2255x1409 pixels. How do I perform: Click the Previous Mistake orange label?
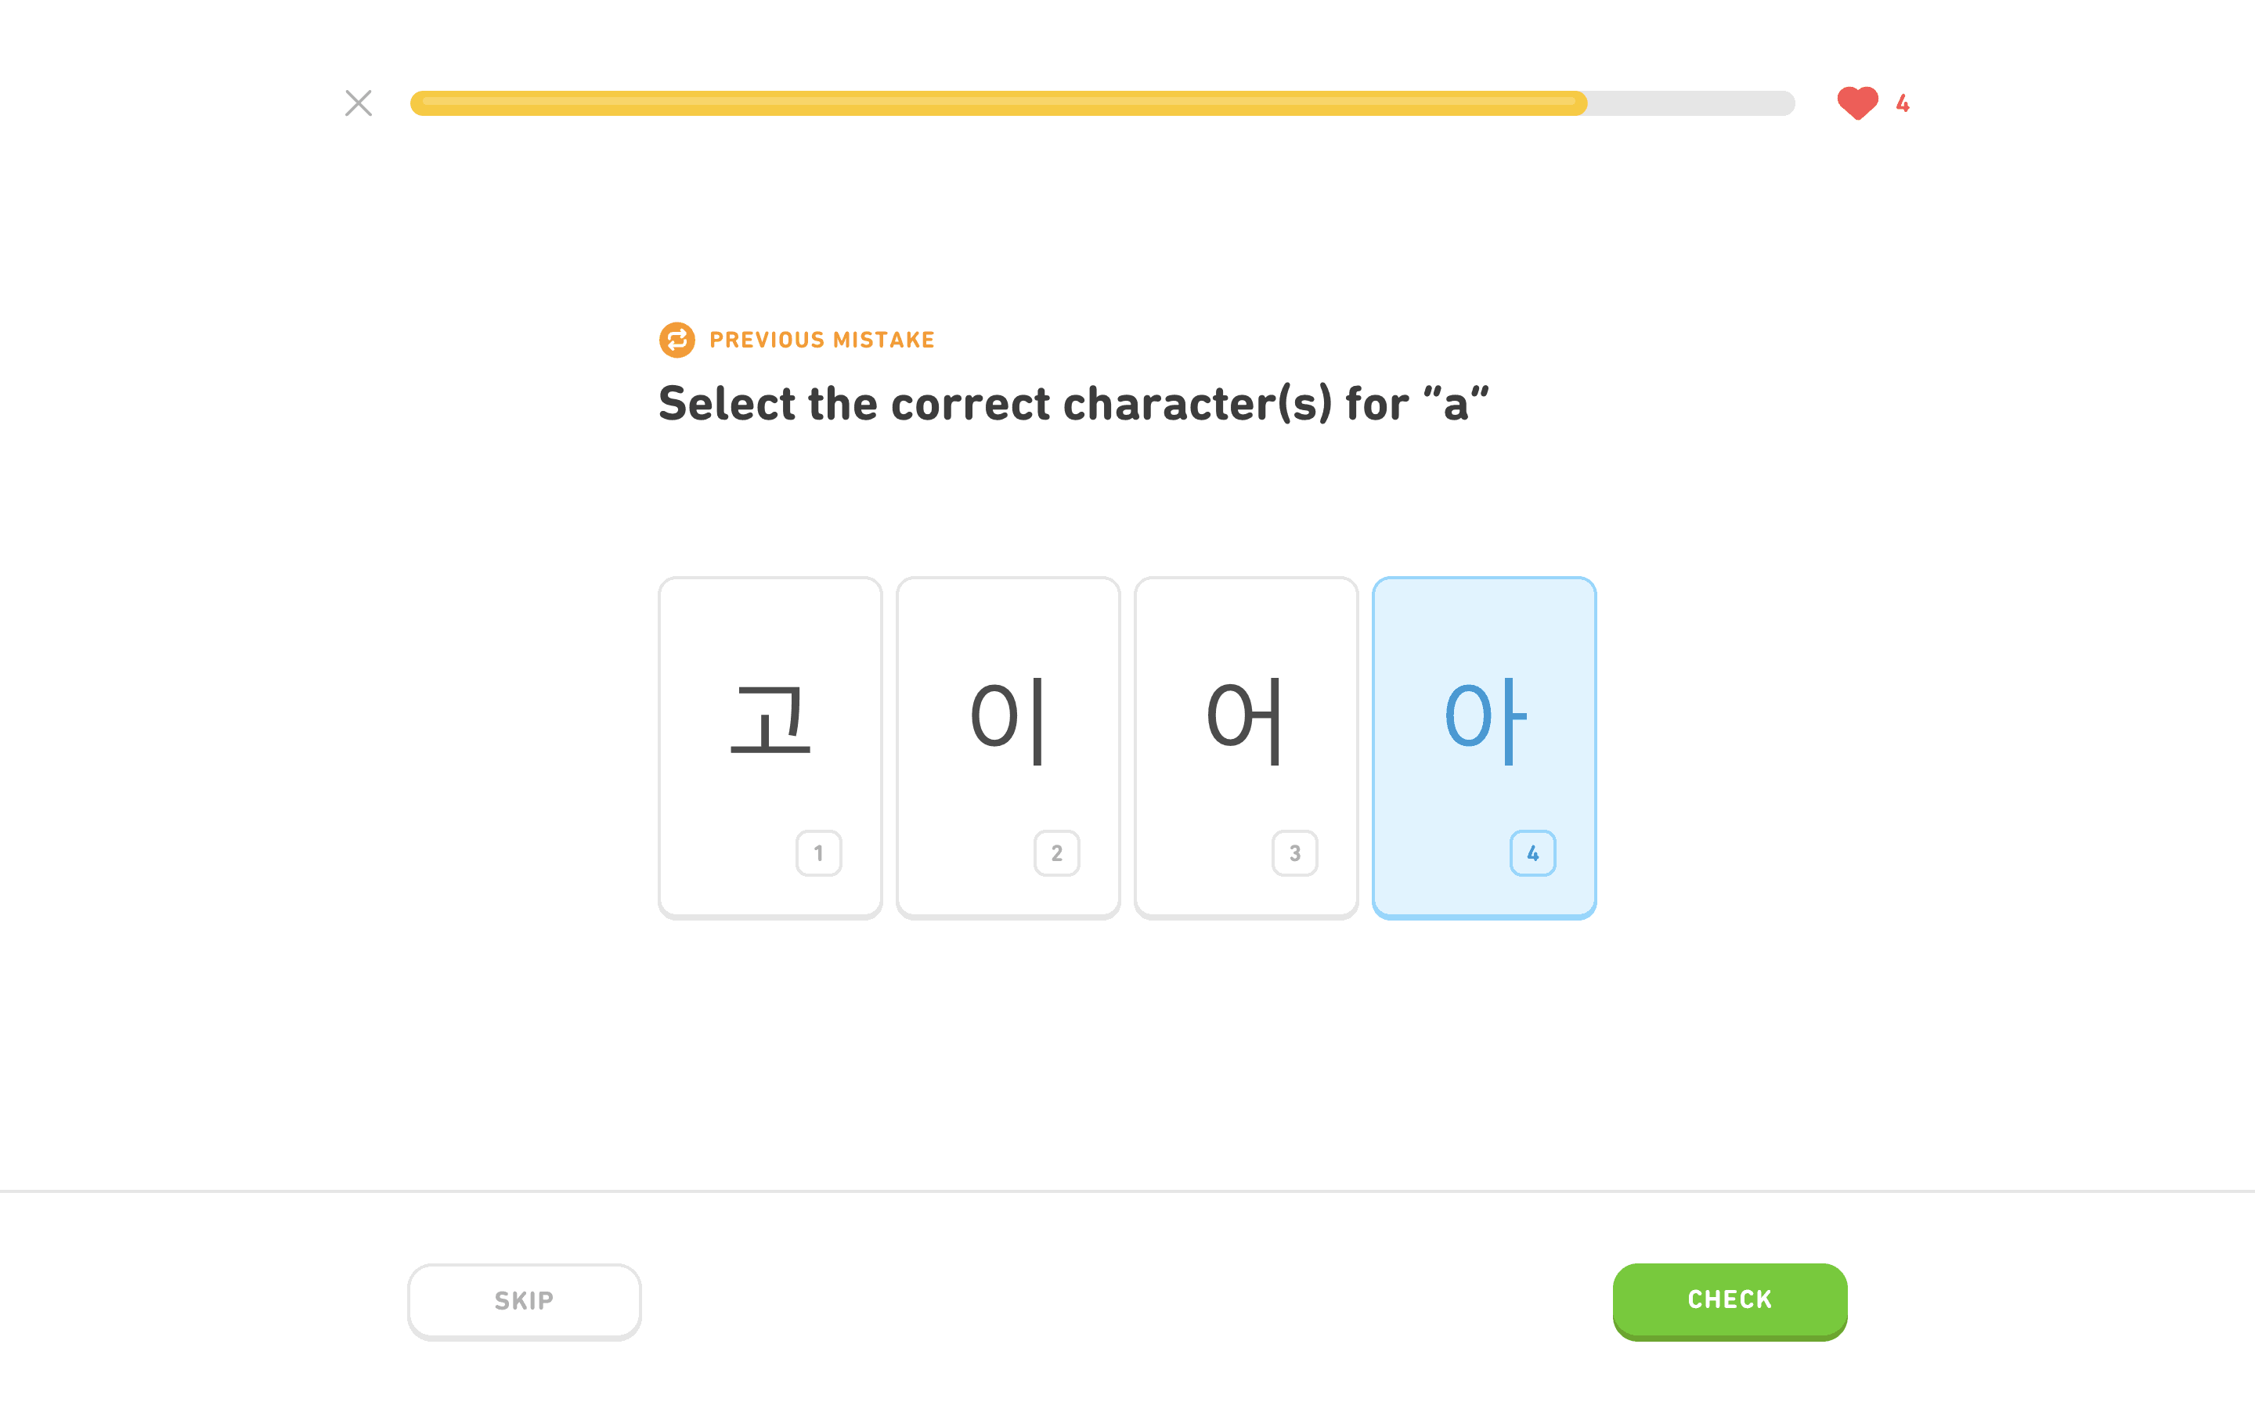coord(822,341)
